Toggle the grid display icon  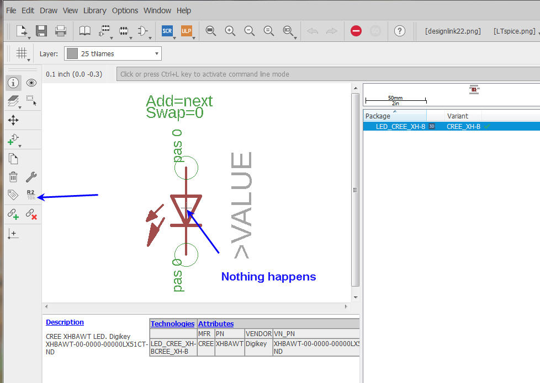(x=21, y=53)
